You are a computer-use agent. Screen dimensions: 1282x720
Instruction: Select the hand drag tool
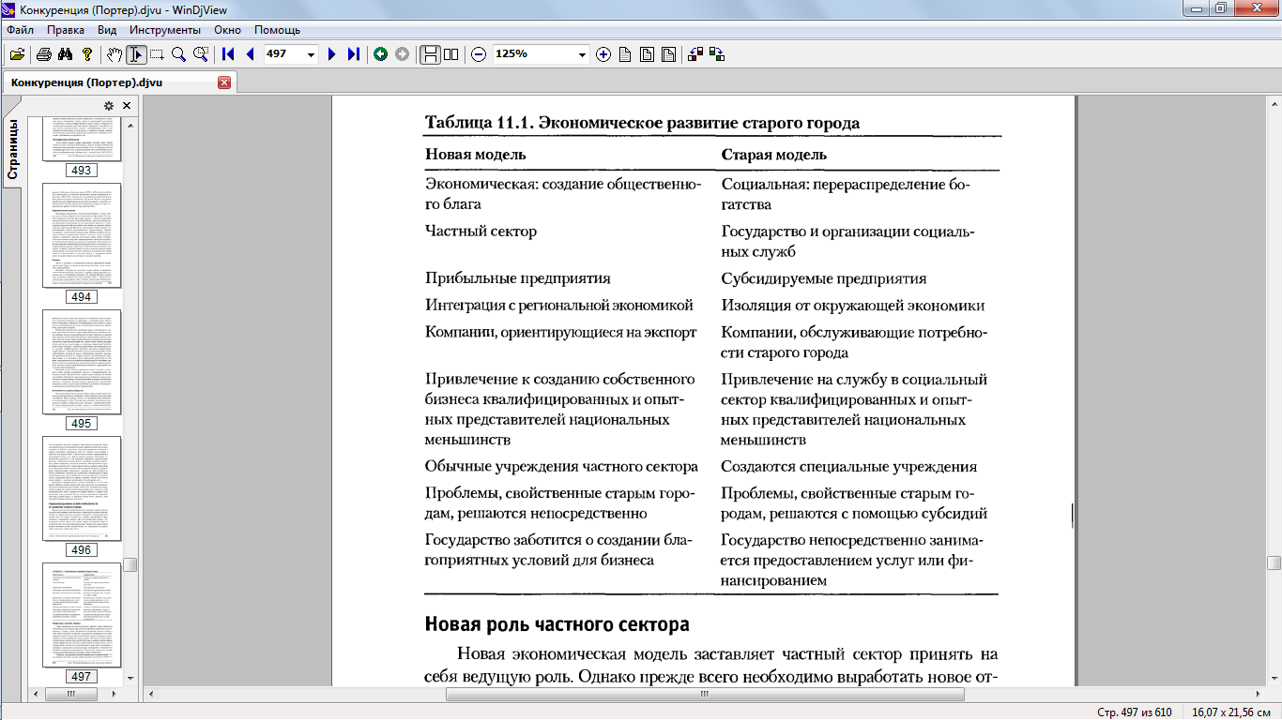pyautogui.click(x=114, y=54)
